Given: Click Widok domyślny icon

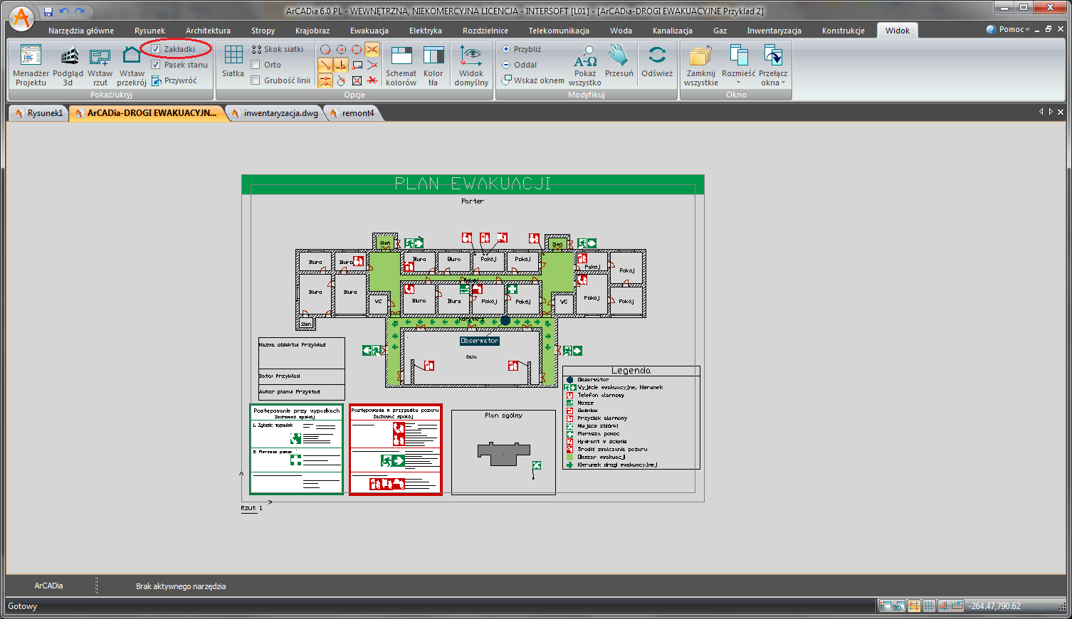Looking at the screenshot, I should 471,65.
